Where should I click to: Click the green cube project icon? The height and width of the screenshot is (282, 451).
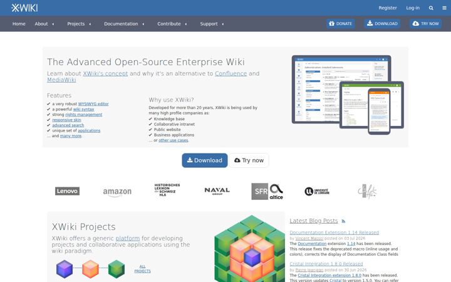click(117, 269)
